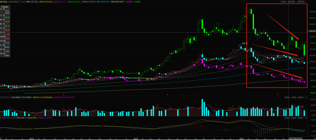
Task: Click the 开盘 129.30 value in info panel
Action: 6,17
